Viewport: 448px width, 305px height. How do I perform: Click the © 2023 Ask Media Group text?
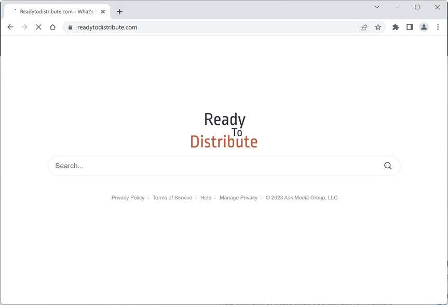pyautogui.click(x=302, y=197)
